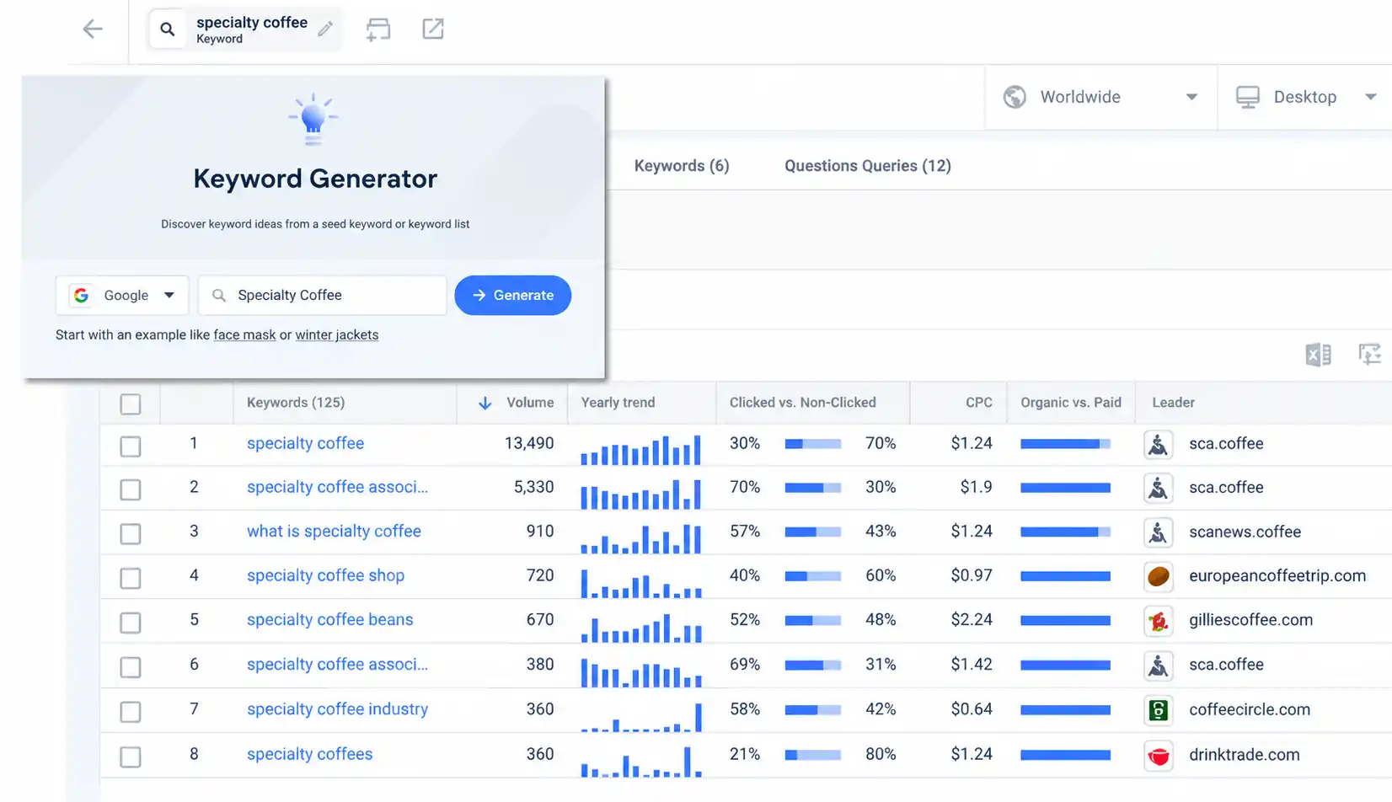Click the Yearly trend column header
Screen dimensions: 1392x802
pyautogui.click(x=618, y=403)
